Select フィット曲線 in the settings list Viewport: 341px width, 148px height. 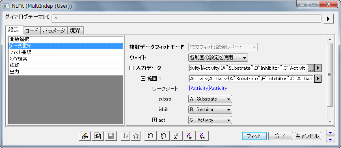pos(66,52)
